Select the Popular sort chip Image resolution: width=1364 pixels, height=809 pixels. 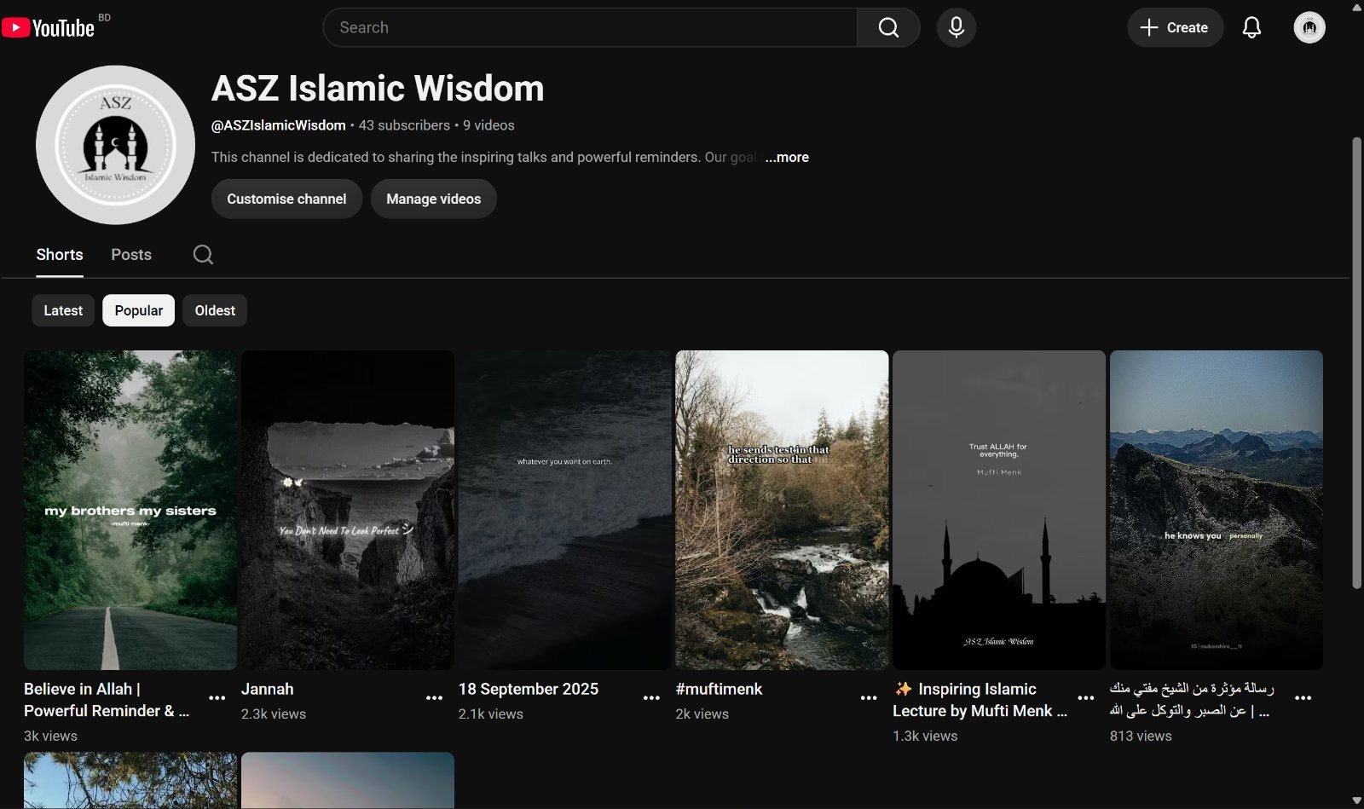click(139, 310)
